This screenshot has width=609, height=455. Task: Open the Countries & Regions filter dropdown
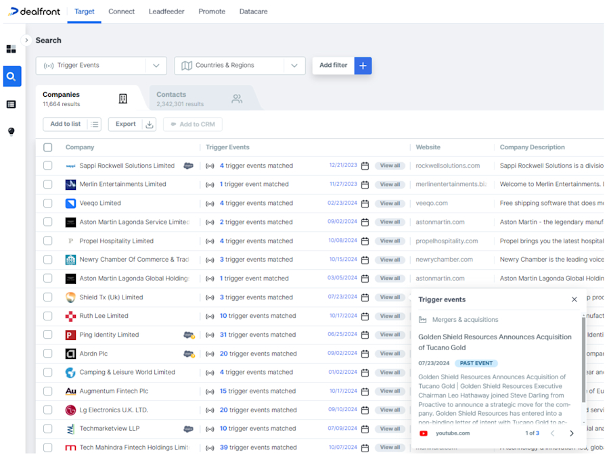click(294, 66)
